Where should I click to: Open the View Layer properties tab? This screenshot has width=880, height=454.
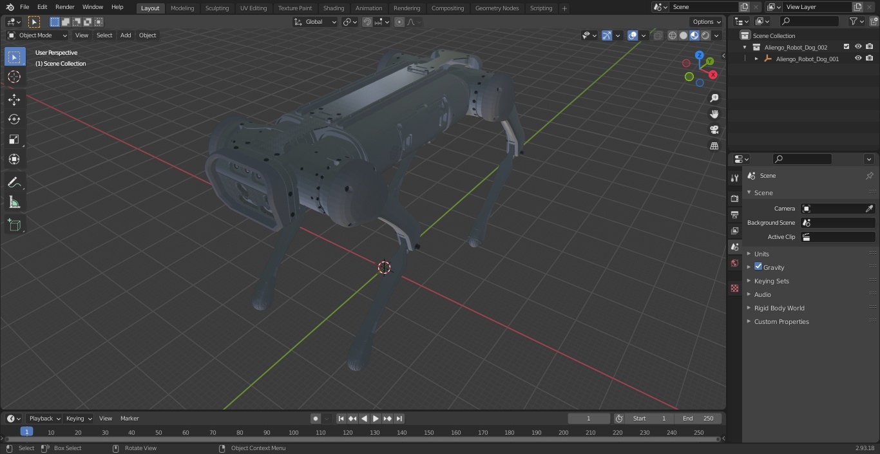(734, 231)
